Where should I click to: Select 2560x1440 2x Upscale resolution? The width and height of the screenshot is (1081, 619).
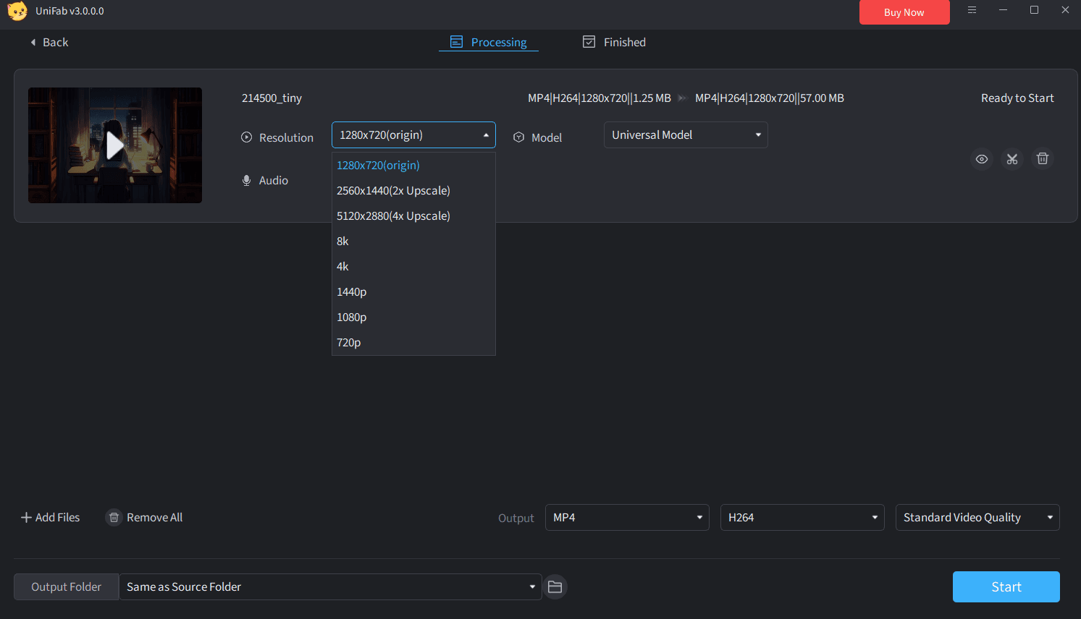(x=393, y=190)
